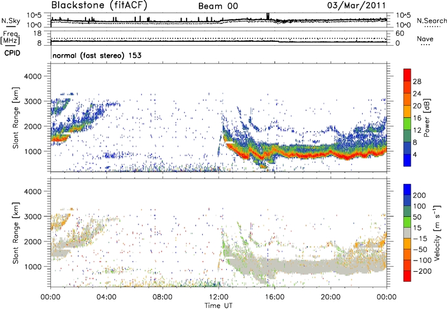Image resolution: width=447 pixels, height=309 pixels.
Task: Click the Power colorbar segment between 20 and 24
Action: pyautogui.click(x=407, y=99)
